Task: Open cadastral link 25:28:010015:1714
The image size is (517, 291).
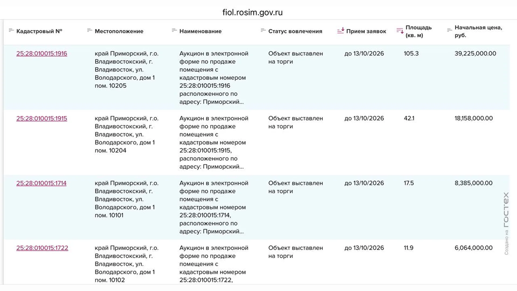Action: click(41, 183)
